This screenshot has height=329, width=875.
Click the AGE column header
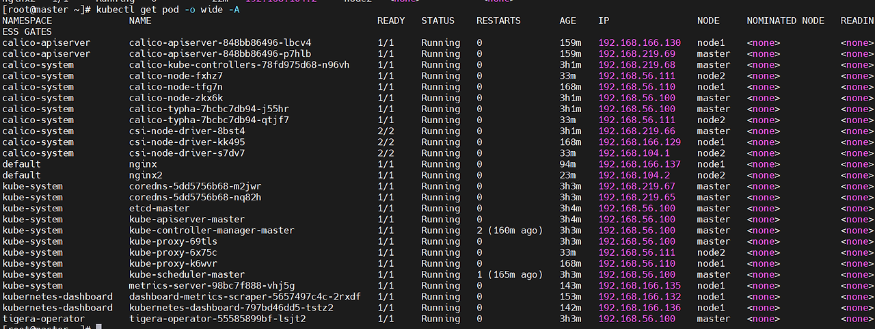568,21
